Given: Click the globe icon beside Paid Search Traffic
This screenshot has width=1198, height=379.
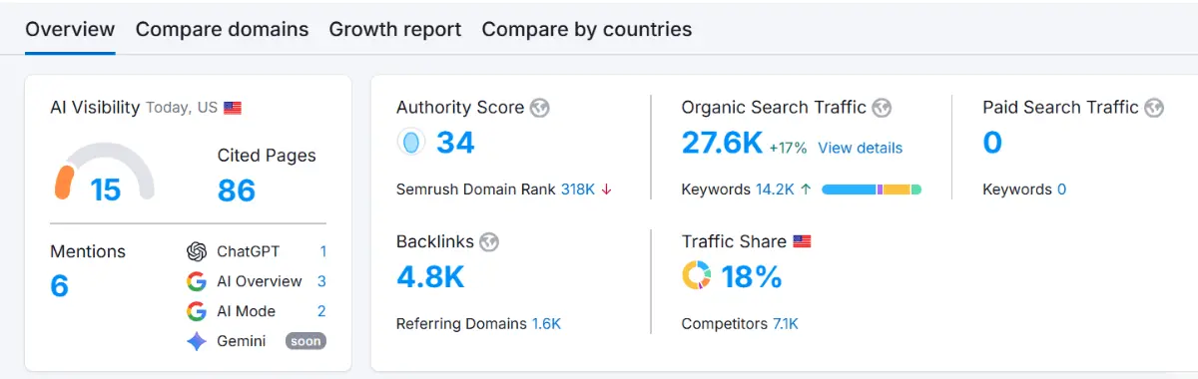Looking at the screenshot, I should (1154, 108).
